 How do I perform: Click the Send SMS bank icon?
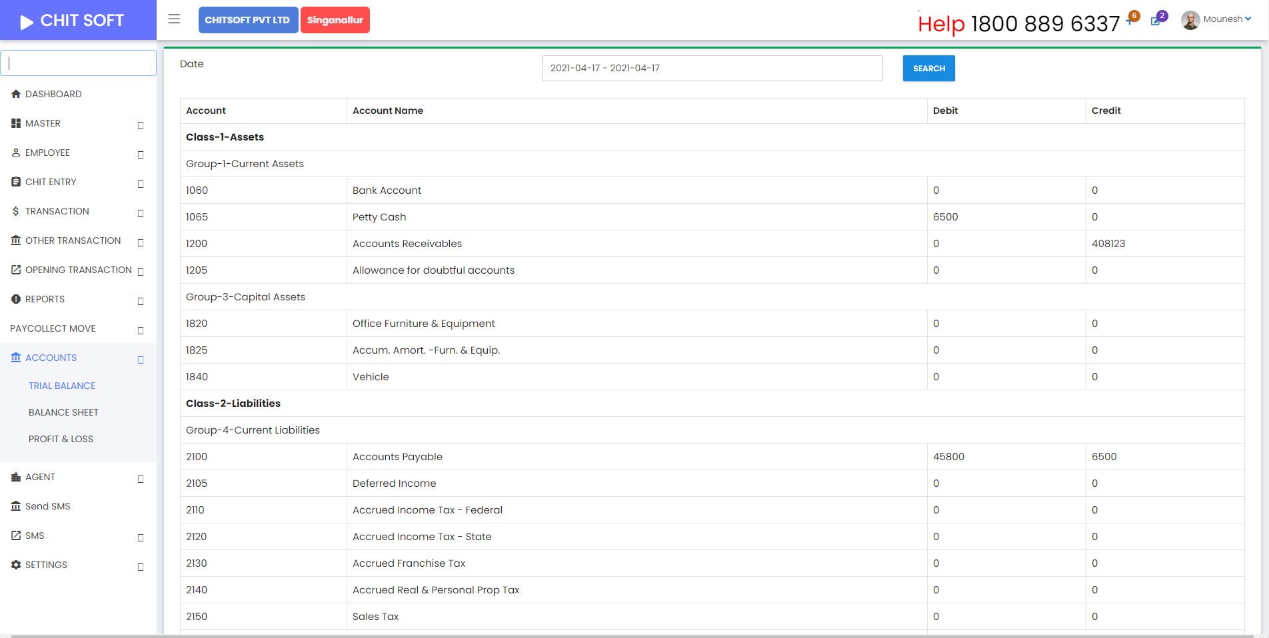[16, 506]
